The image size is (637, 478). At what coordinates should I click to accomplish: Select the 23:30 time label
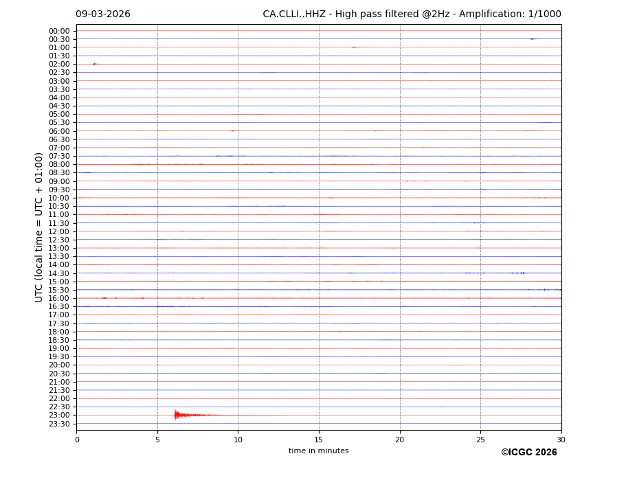pyautogui.click(x=59, y=424)
